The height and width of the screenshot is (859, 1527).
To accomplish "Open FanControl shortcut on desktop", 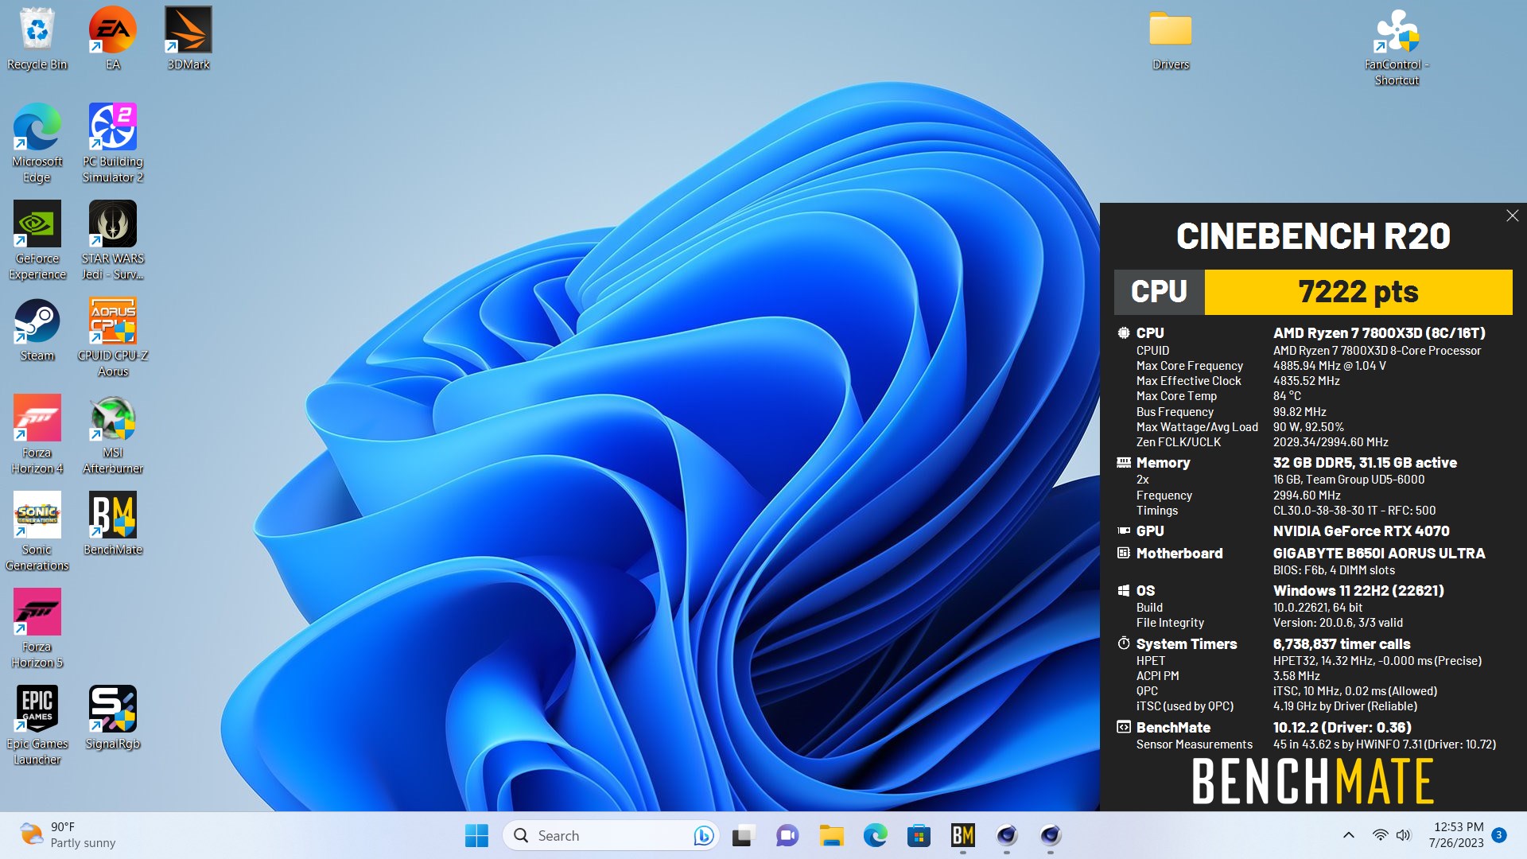I will tap(1397, 46).
